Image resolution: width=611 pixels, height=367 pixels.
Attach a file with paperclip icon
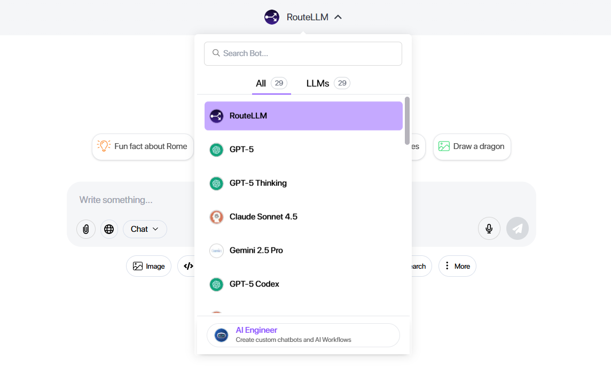point(86,229)
